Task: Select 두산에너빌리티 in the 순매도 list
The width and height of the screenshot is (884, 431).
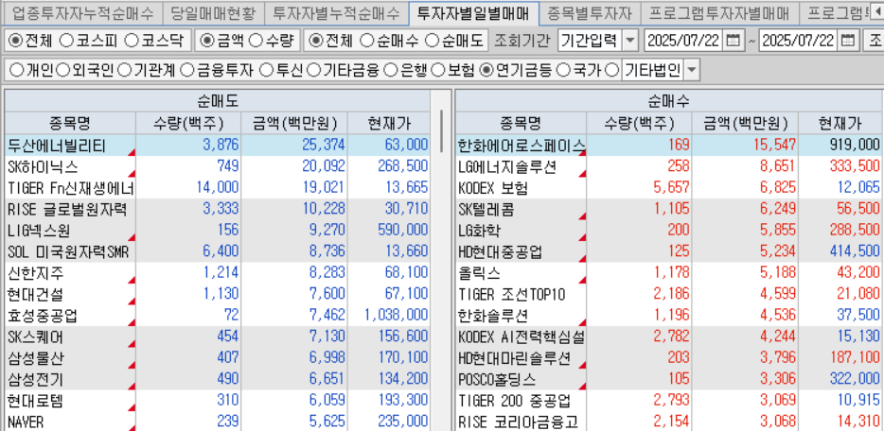Action: 217,146
